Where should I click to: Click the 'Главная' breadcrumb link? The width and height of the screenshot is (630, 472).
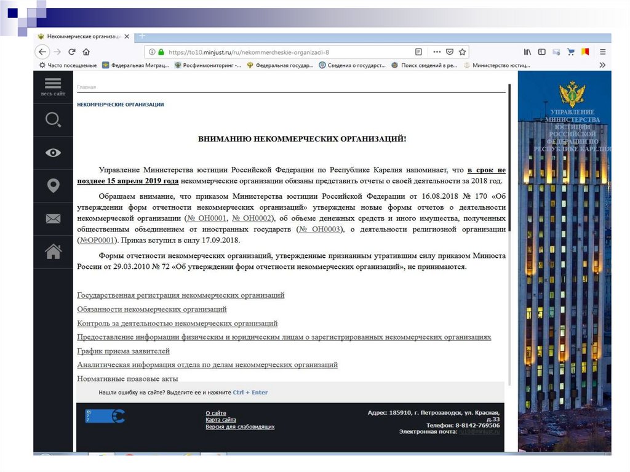click(x=86, y=87)
